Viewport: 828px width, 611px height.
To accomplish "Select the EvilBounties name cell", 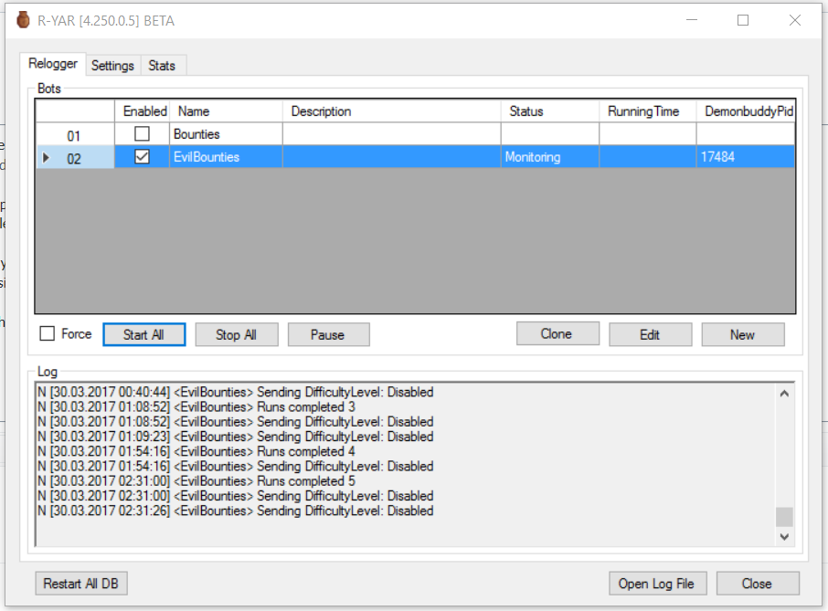I will pos(226,157).
